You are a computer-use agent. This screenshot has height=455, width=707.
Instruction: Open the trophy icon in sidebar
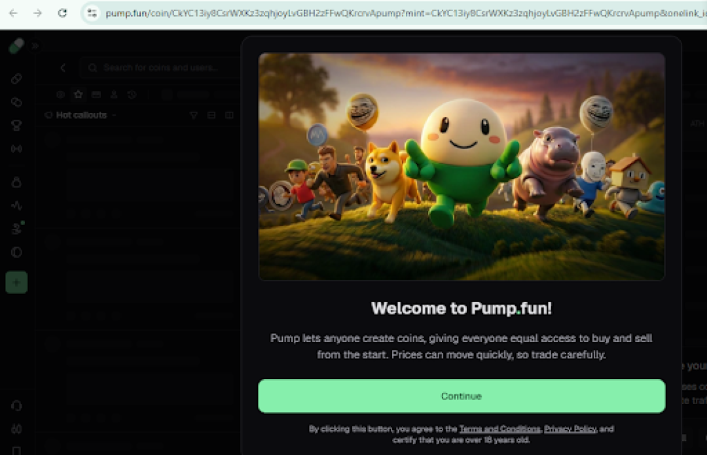coord(16,126)
